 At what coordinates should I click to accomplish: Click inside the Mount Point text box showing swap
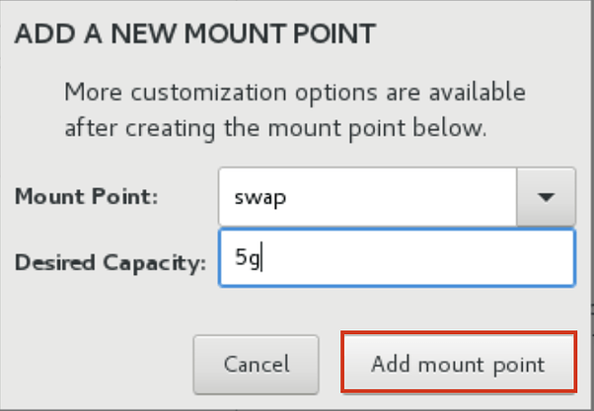click(x=367, y=197)
